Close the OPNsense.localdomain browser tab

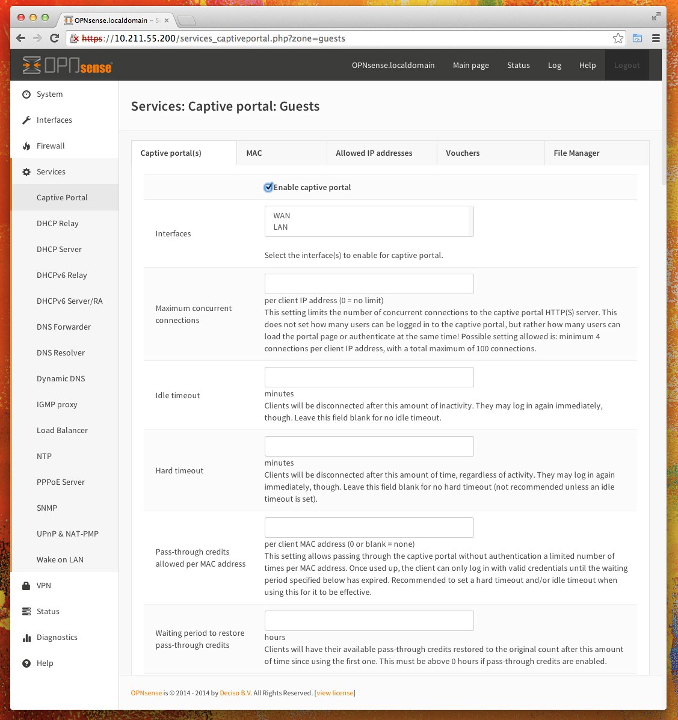click(167, 20)
